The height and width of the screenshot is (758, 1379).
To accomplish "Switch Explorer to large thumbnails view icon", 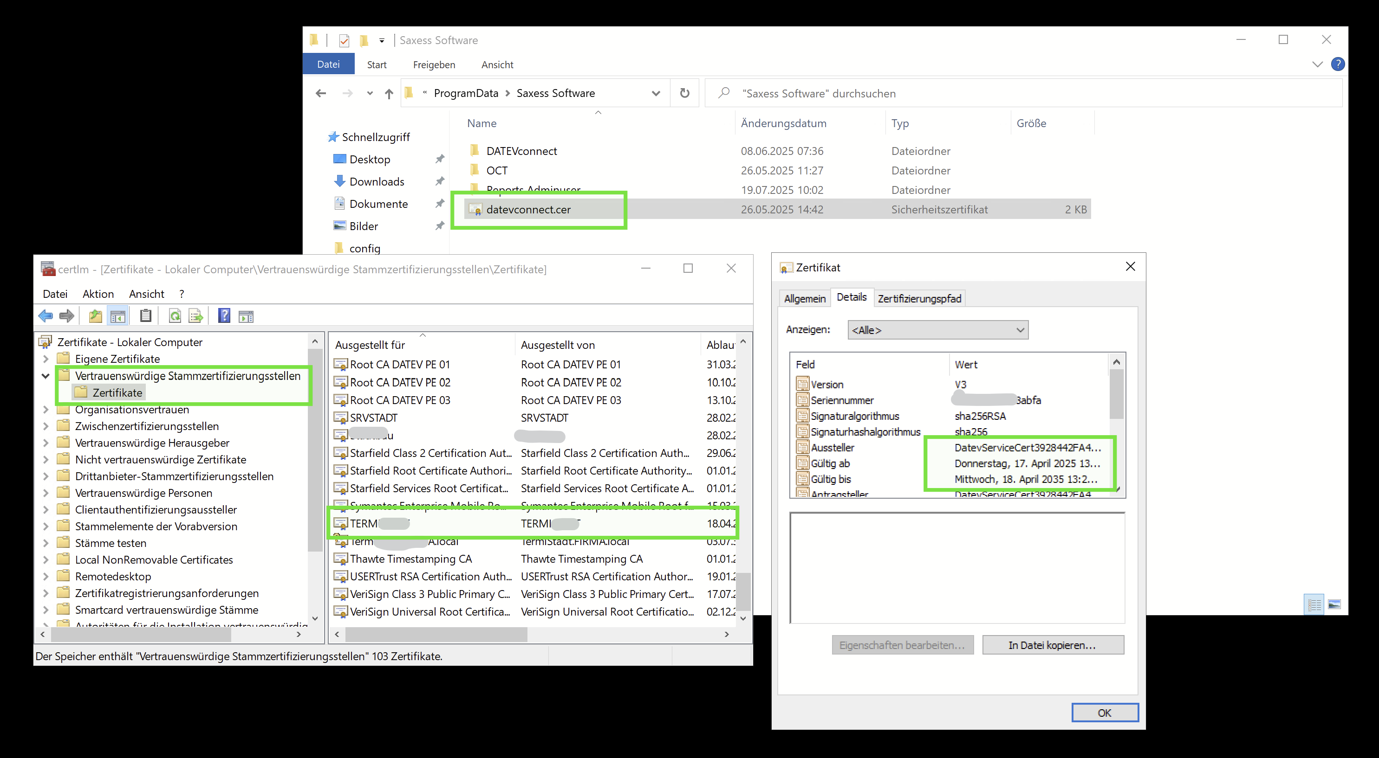I will pyautogui.click(x=1334, y=604).
